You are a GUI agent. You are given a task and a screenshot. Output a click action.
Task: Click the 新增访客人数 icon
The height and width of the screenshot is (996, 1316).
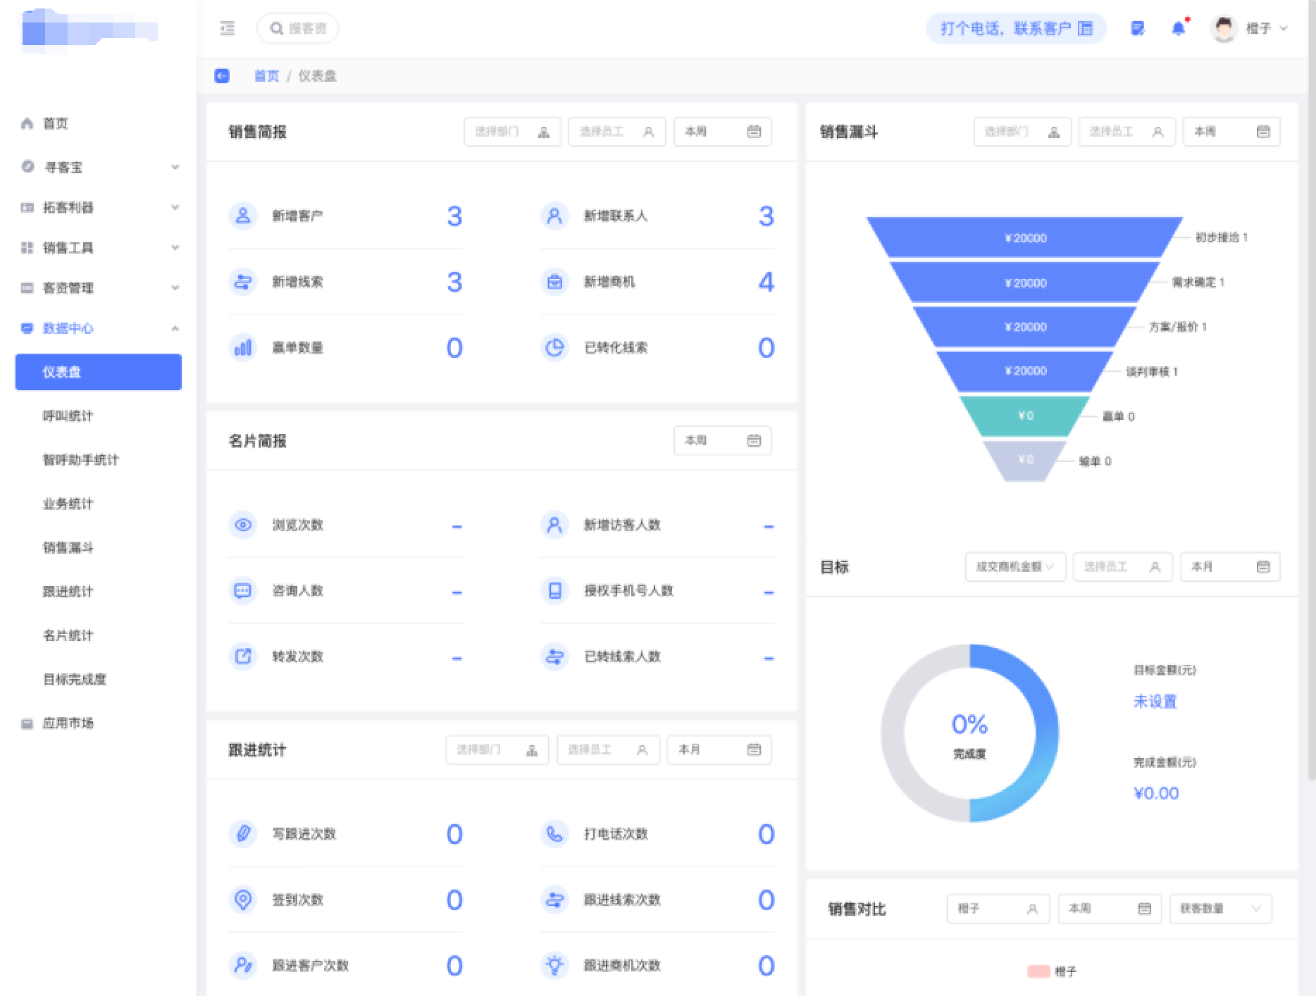pos(554,525)
